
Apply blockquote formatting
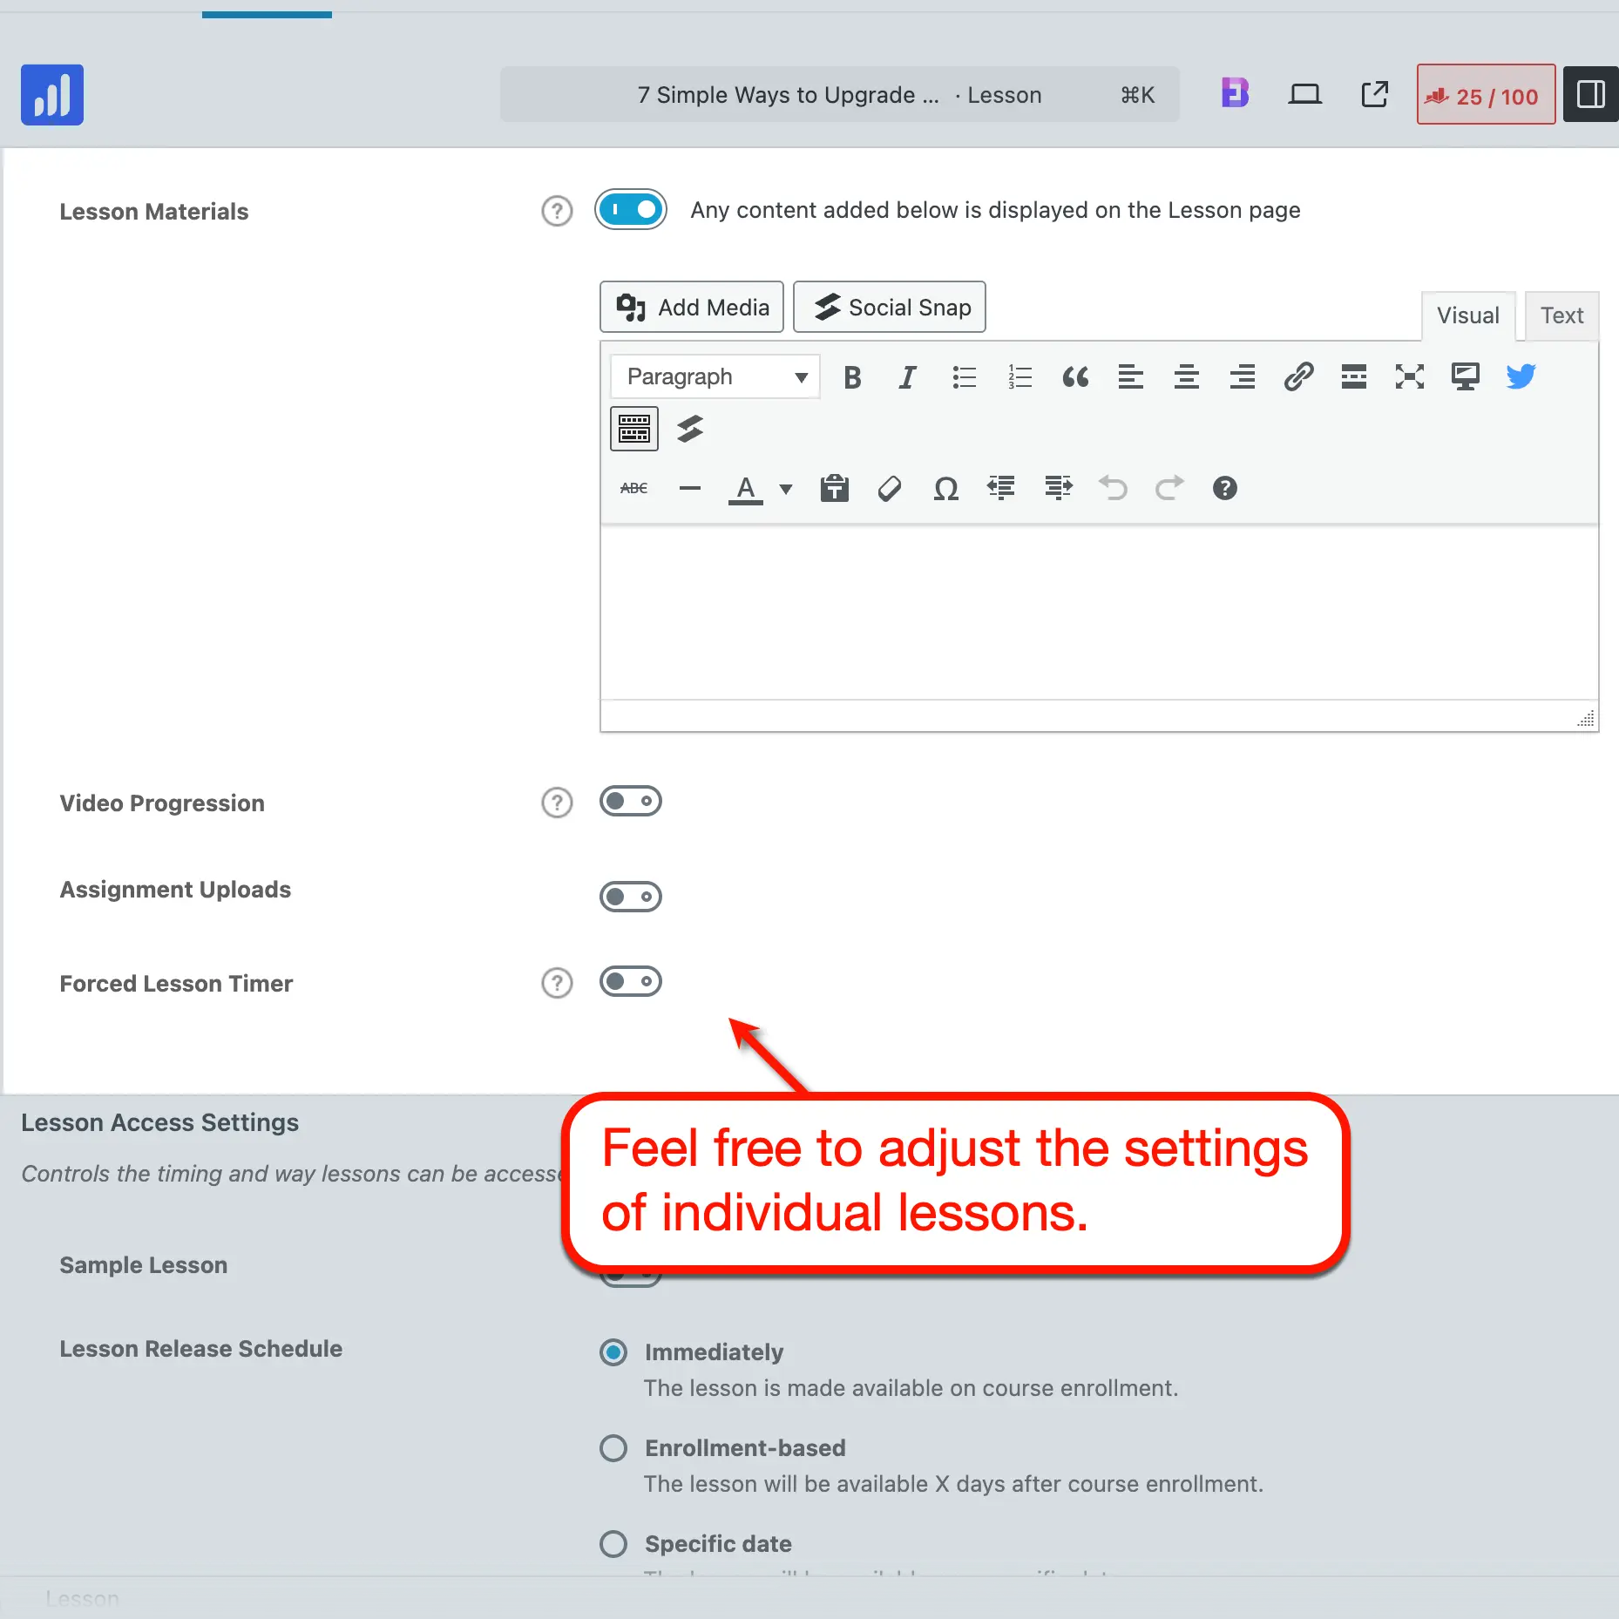coord(1074,376)
